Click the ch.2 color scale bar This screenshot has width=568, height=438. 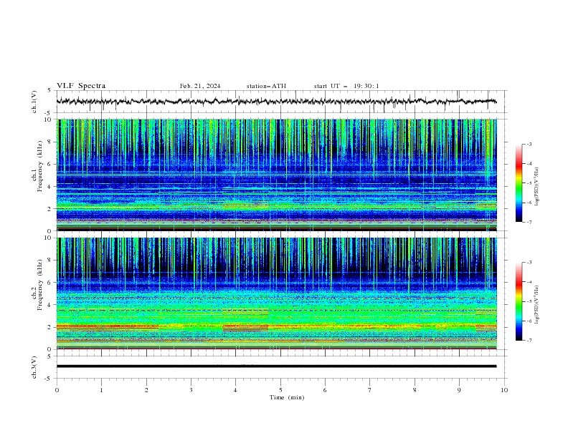[519, 301]
